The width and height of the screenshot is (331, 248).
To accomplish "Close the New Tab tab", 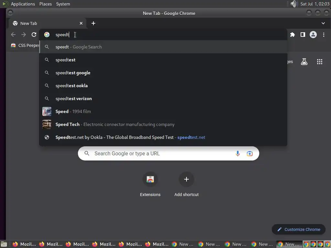I will pos(81,23).
